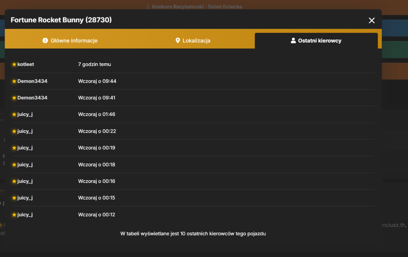408x257 pixels.
Task: Click the star in the Wczoraj o 00:22 row
Action: point(14,131)
